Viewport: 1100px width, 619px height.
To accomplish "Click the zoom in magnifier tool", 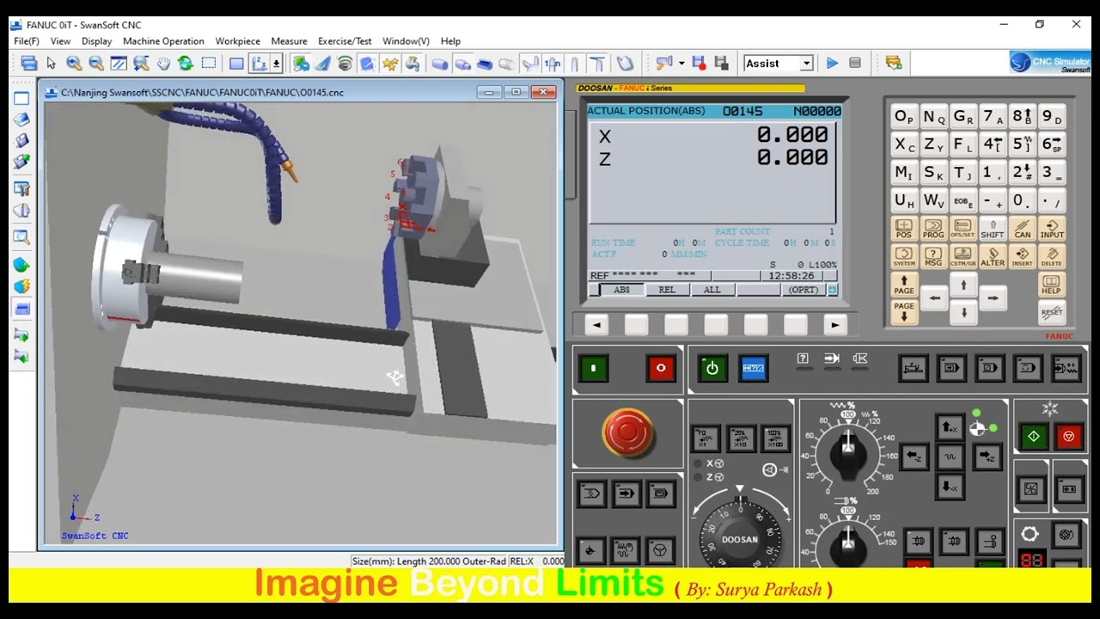I will 74,63.
